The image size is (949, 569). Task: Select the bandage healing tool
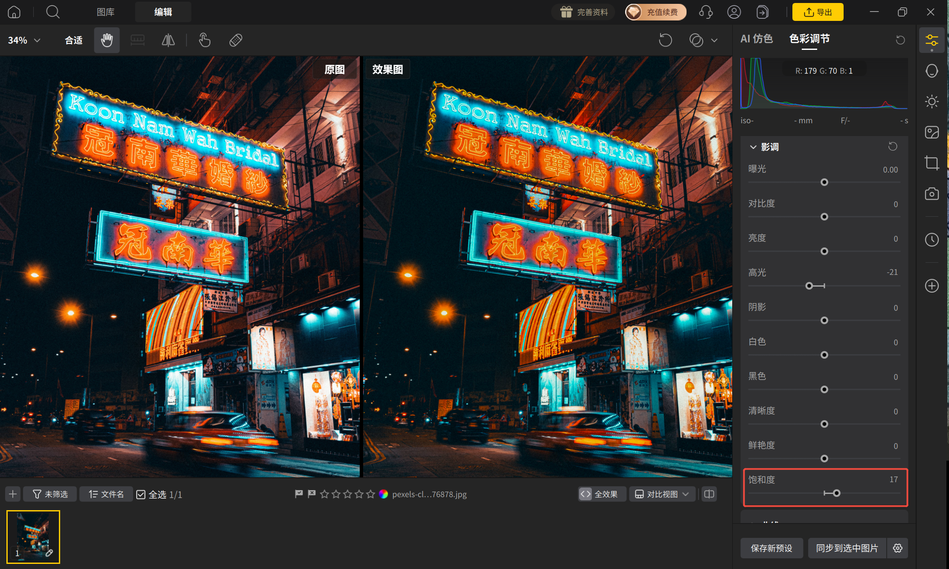pyautogui.click(x=236, y=40)
